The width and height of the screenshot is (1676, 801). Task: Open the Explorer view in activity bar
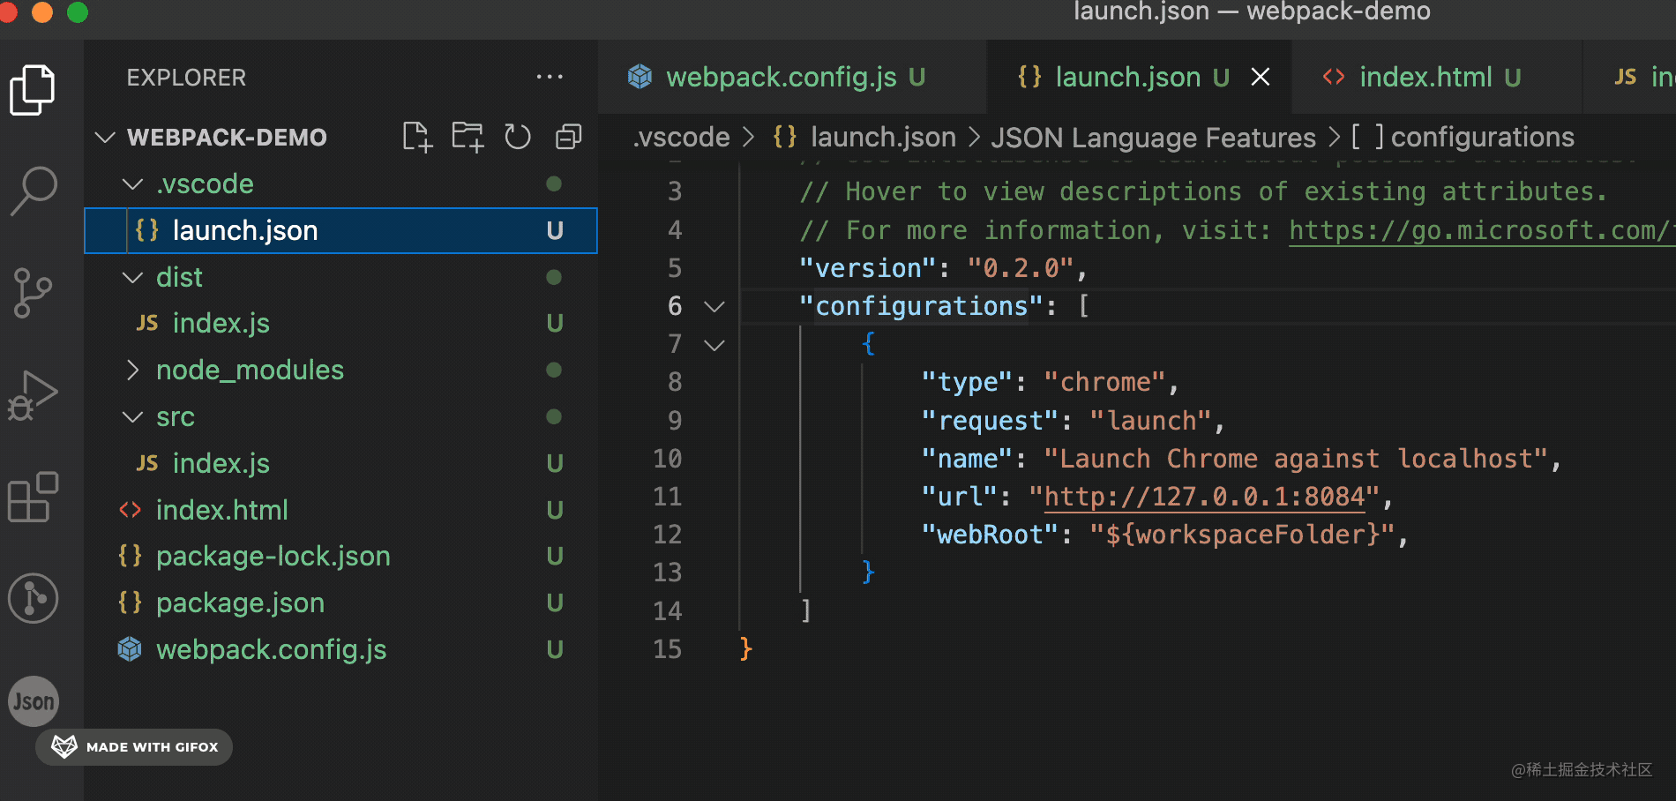[33, 90]
